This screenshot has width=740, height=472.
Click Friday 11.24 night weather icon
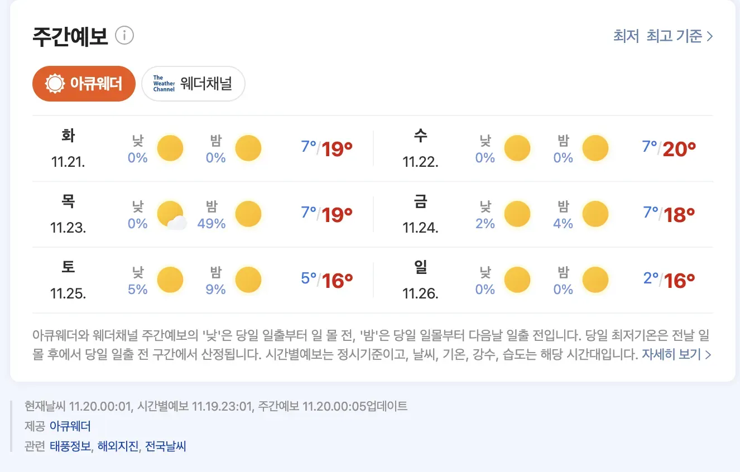click(x=595, y=214)
